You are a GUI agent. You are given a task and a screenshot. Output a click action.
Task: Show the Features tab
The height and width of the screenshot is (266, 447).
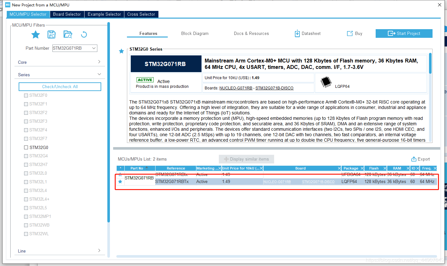tap(148, 33)
